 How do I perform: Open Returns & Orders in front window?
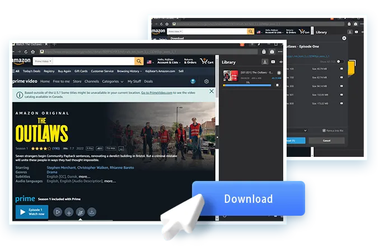pos(190,61)
